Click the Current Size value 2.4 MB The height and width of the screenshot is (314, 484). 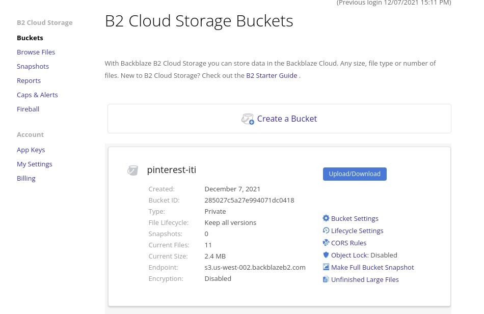coord(215,256)
